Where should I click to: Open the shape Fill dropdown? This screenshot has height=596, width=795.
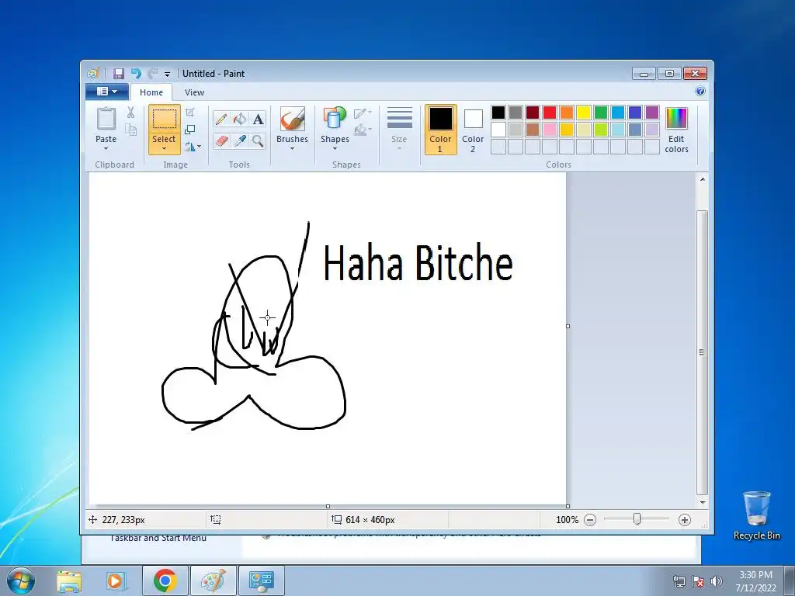point(363,130)
